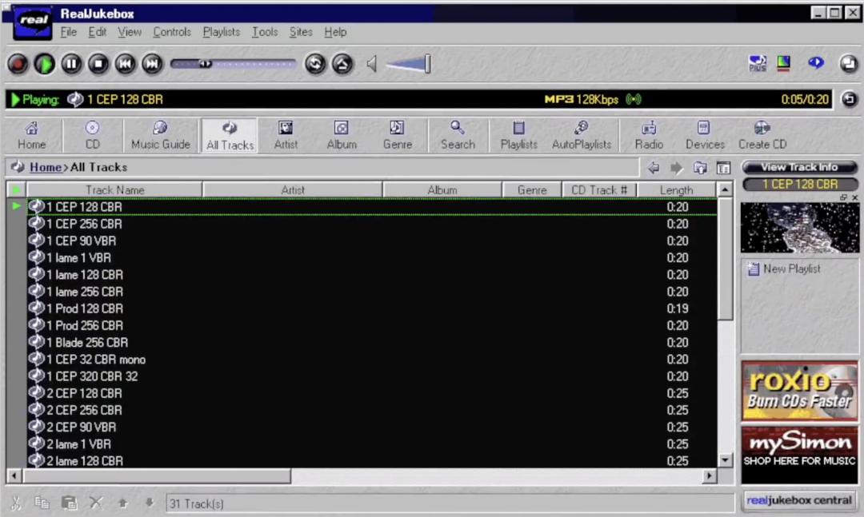
Task: Browse by Genre
Action: (398, 136)
